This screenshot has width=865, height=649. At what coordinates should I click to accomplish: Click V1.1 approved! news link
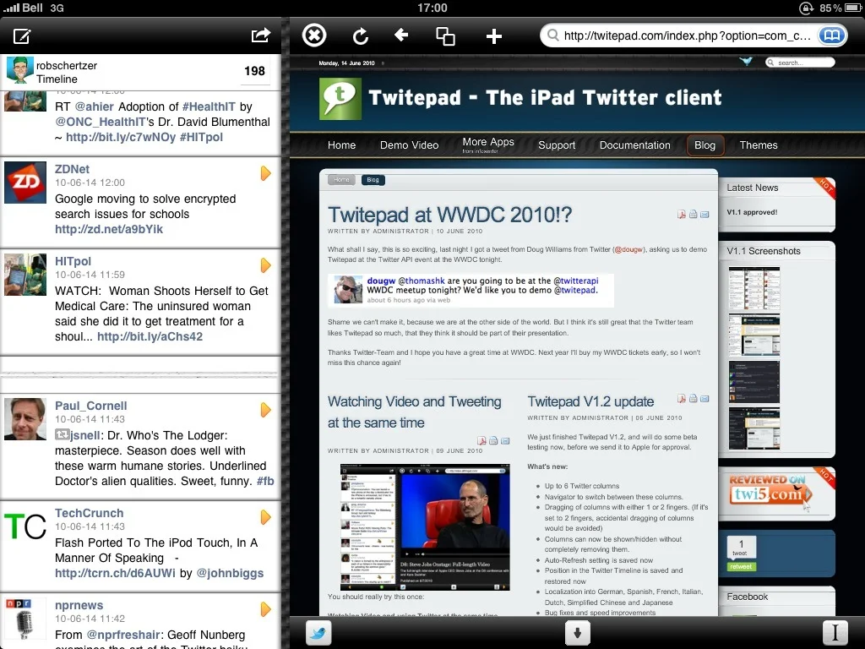[x=752, y=212]
